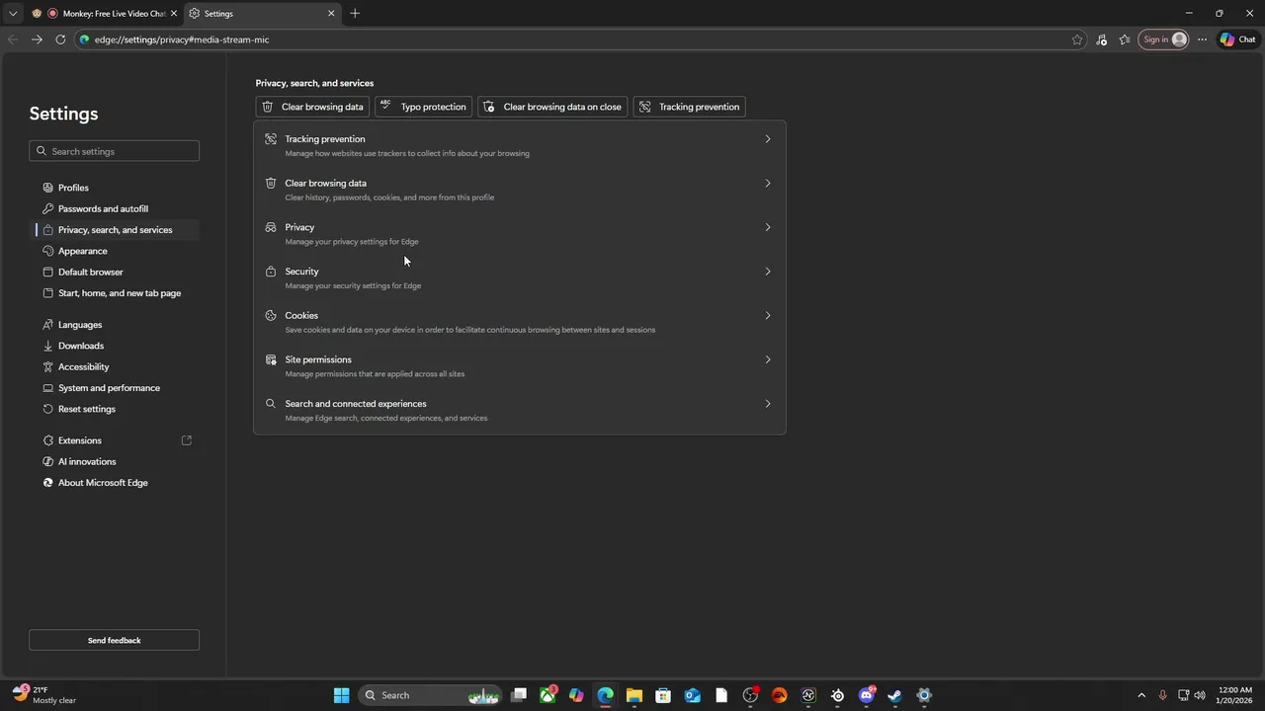This screenshot has width=1265, height=711.
Task: Expand the Security row chevron
Action: pyautogui.click(x=767, y=272)
